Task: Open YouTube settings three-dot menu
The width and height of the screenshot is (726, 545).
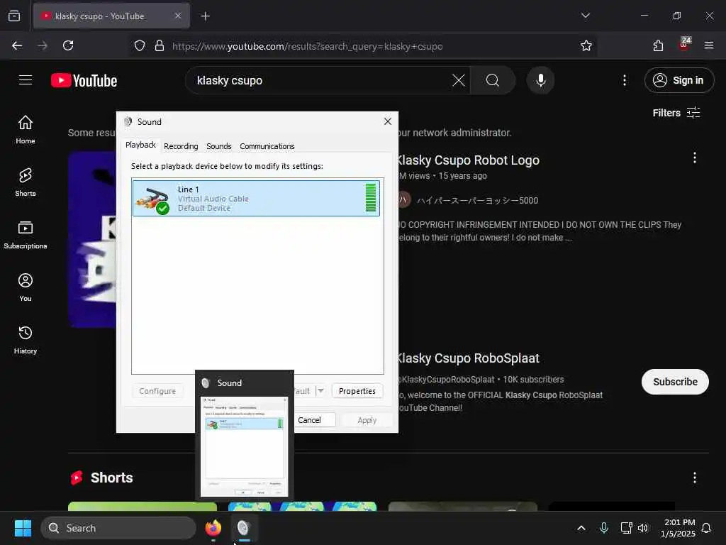Action: coord(624,80)
